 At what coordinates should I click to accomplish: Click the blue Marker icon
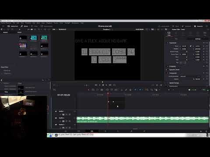(x=140, y=90)
